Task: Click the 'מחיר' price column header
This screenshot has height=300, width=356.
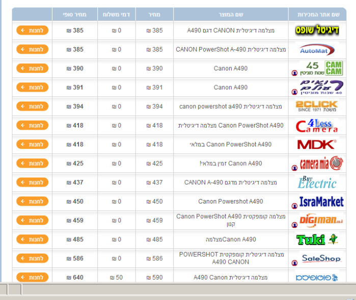Action: [x=154, y=14]
